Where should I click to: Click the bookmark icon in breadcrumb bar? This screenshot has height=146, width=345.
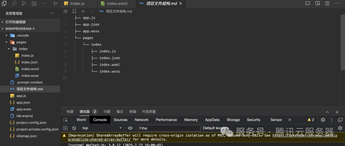pyautogui.click(x=74, y=11)
